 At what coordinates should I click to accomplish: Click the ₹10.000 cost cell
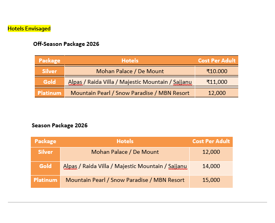pos(217,71)
